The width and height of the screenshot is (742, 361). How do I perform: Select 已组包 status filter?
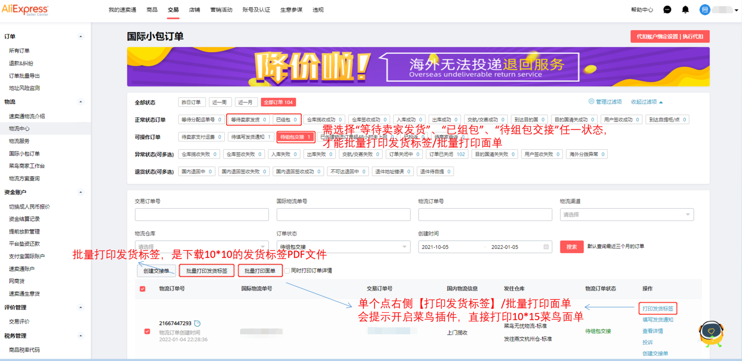pos(287,120)
